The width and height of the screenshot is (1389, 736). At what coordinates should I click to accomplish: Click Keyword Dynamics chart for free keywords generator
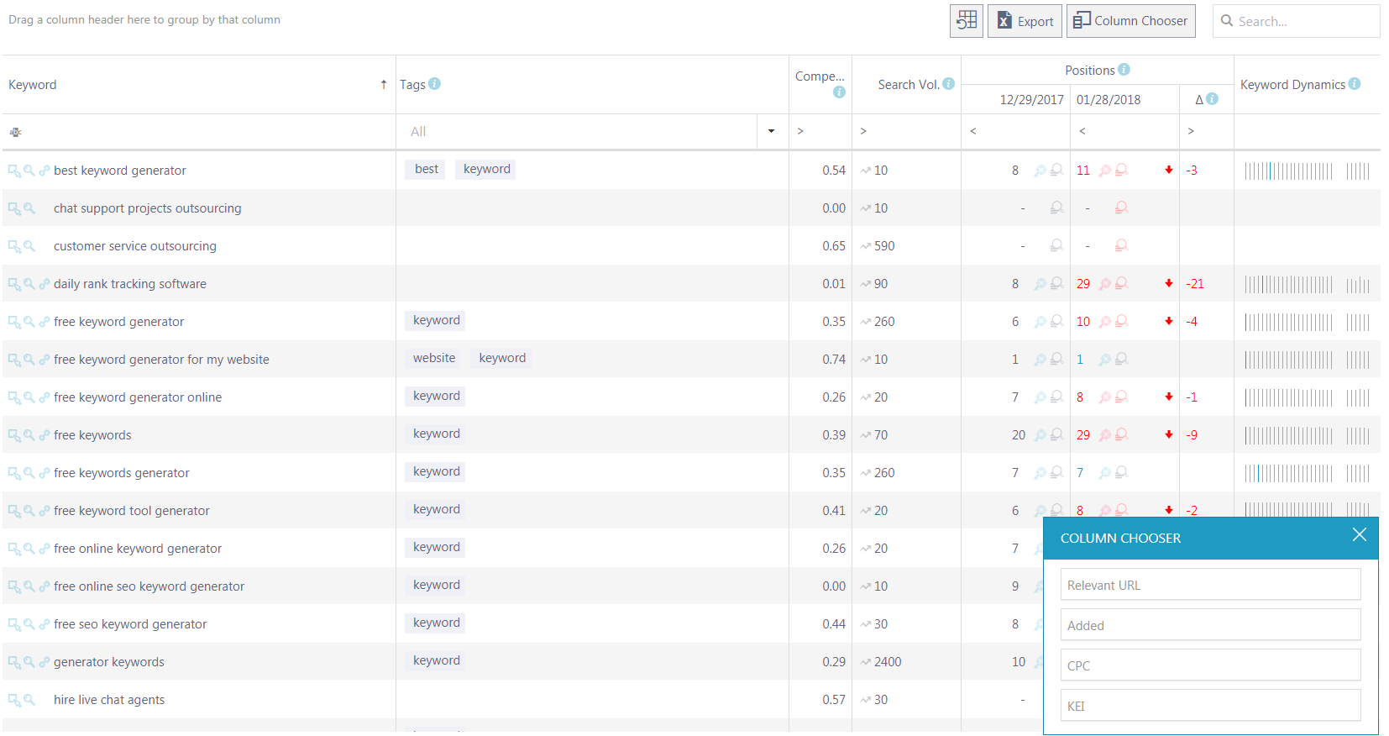[x=1308, y=473]
